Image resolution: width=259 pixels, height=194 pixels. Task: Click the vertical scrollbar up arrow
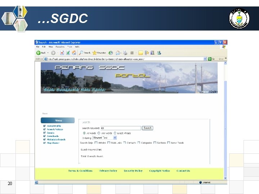click(x=226, y=63)
